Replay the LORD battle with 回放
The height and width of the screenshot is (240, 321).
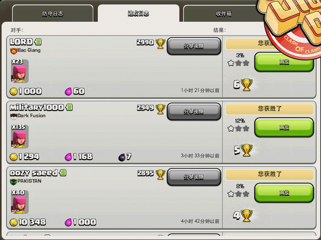[284, 62]
